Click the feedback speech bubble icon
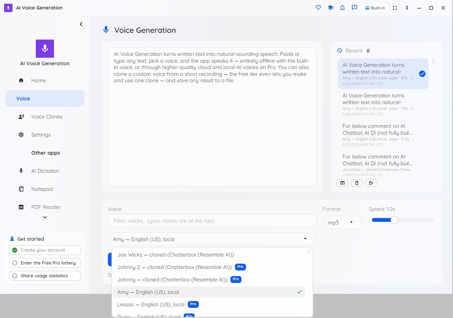The width and height of the screenshot is (453, 318). (354, 8)
